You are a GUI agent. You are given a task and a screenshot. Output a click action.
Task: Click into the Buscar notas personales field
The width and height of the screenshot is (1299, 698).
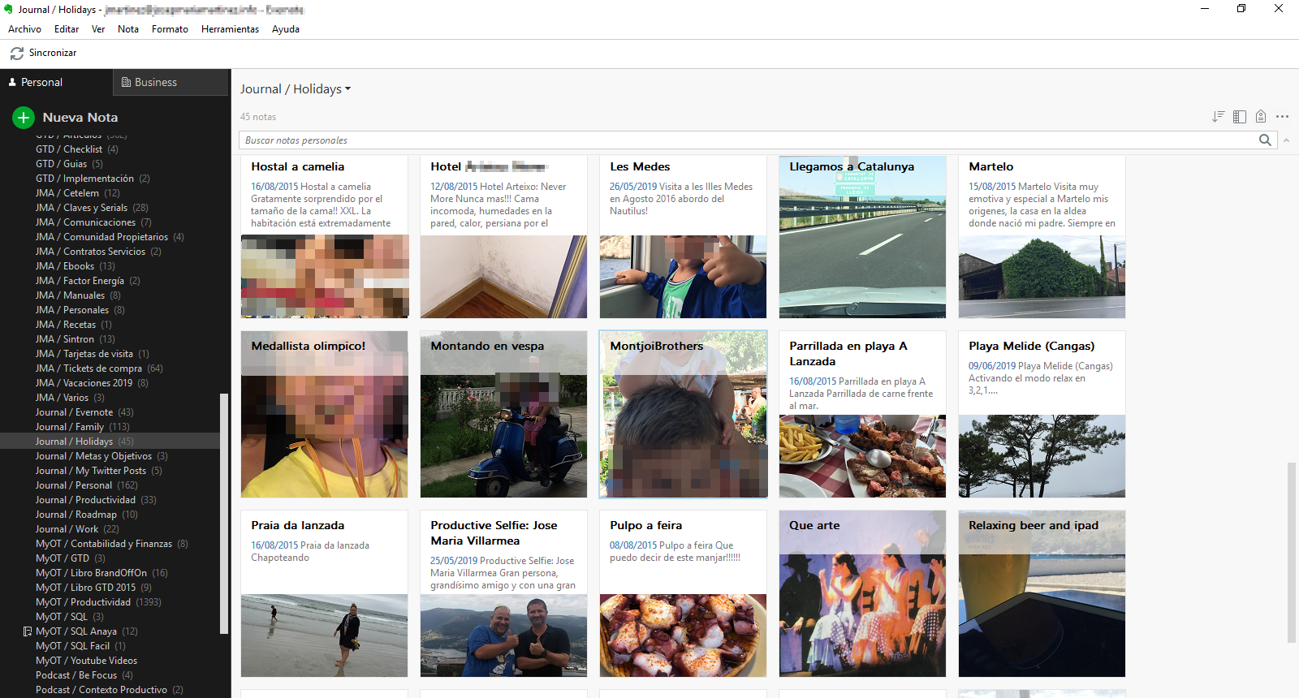pyautogui.click(x=747, y=140)
